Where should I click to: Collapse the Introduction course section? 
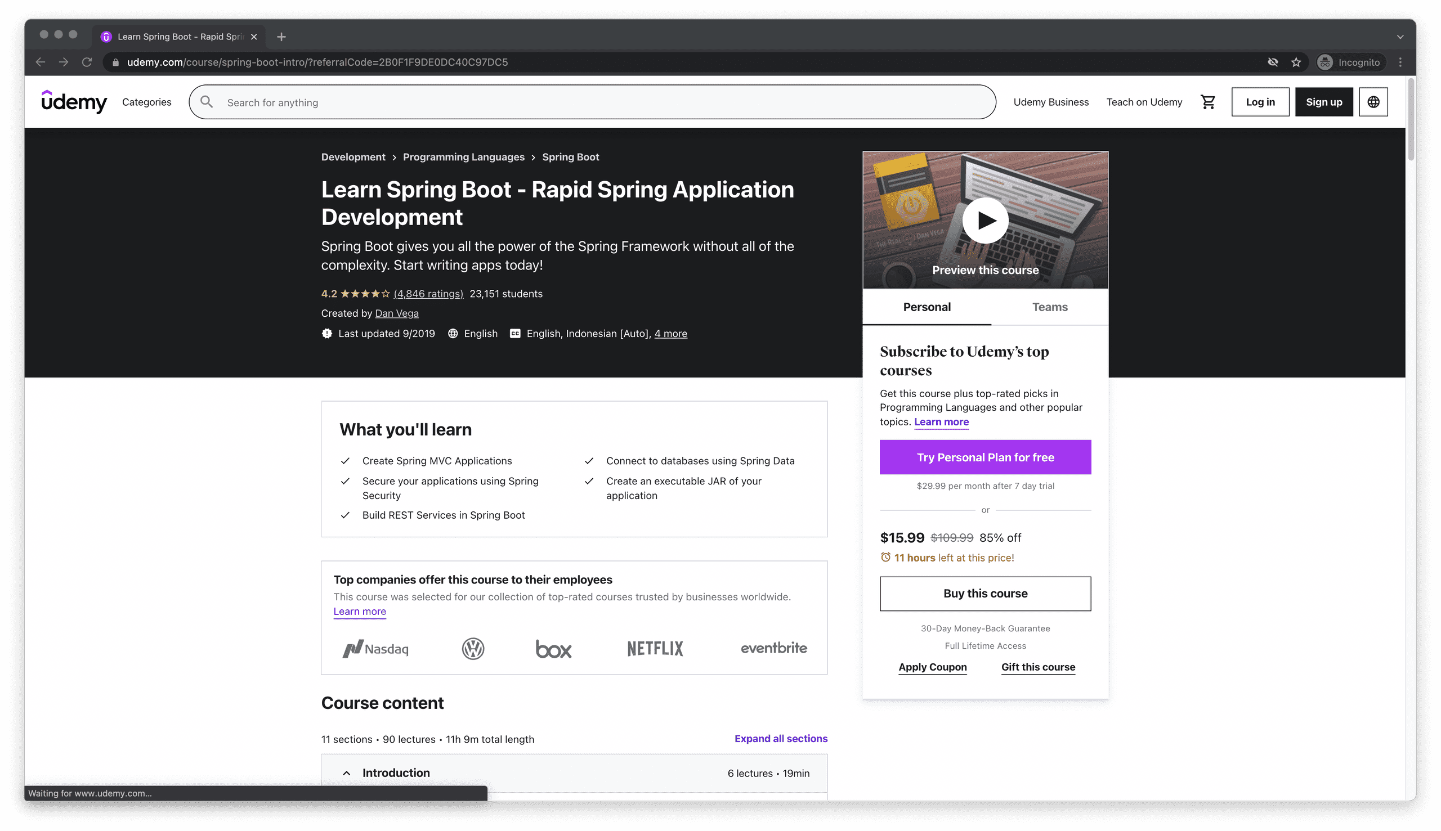pyautogui.click(x=347, y=772)
